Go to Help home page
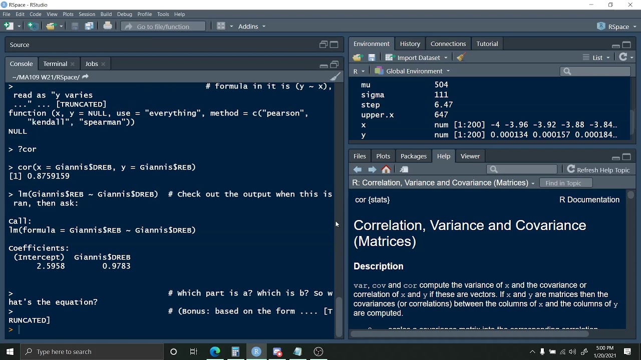Image resolution: width=641 pixels, height=360 pixels. click(x=386, y=169)
